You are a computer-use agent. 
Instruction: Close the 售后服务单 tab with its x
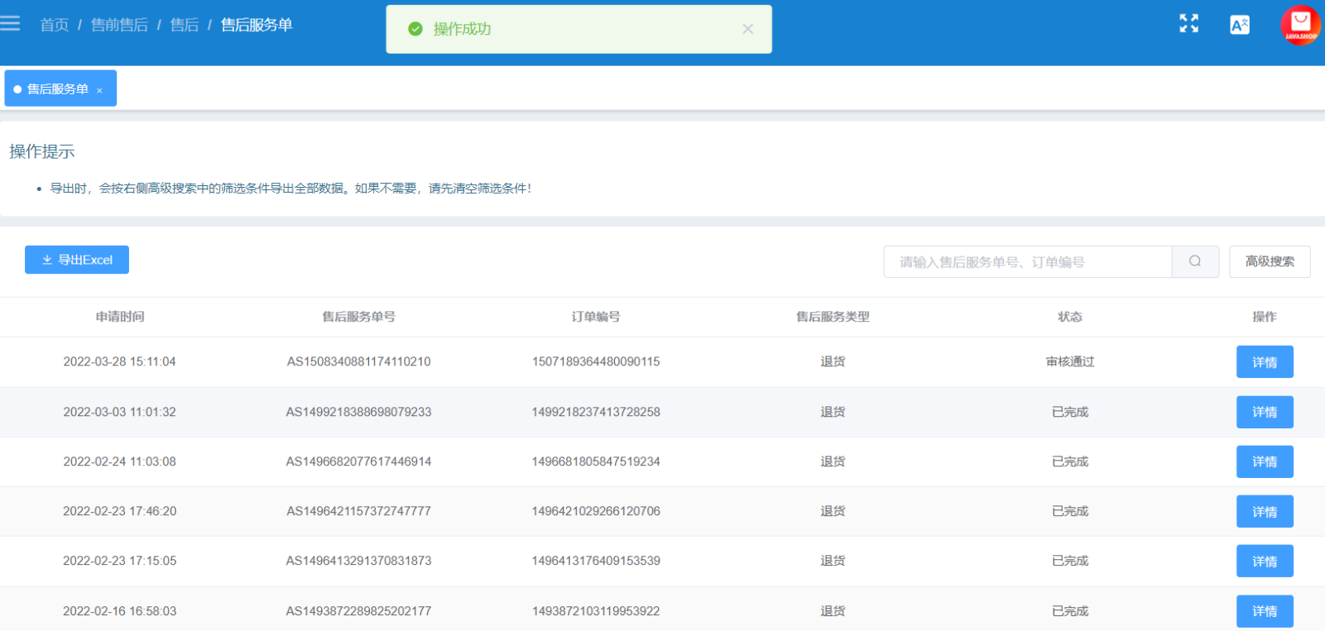pos(99,90)
